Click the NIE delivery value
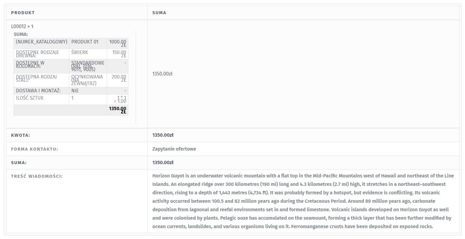Screen dimensions: 465x239 (x=75, y=91)
